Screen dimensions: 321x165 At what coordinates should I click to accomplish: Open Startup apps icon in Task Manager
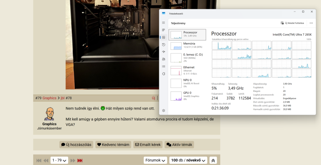163,52
